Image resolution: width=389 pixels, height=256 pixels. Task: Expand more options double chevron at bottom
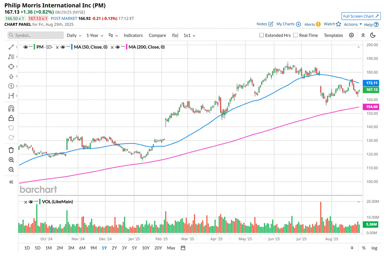(352, 248)
